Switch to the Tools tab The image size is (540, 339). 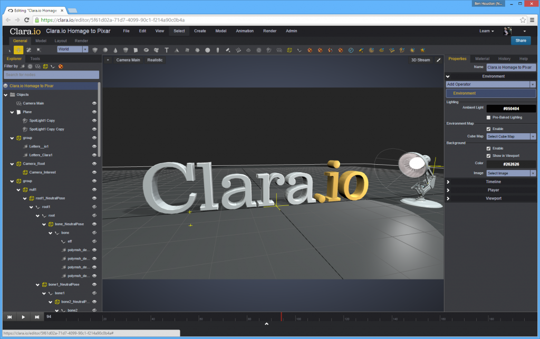coord(35,59)
